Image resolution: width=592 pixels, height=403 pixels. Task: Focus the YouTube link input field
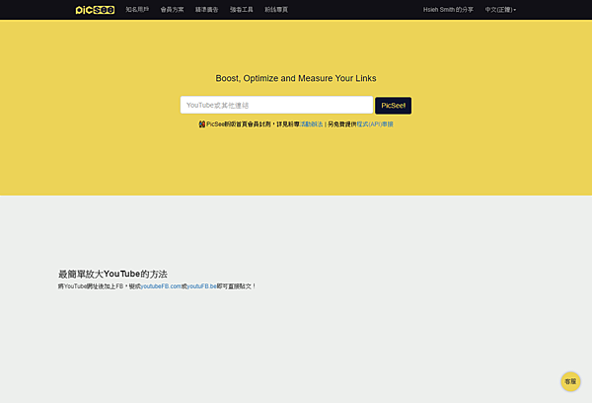(276, 105)
